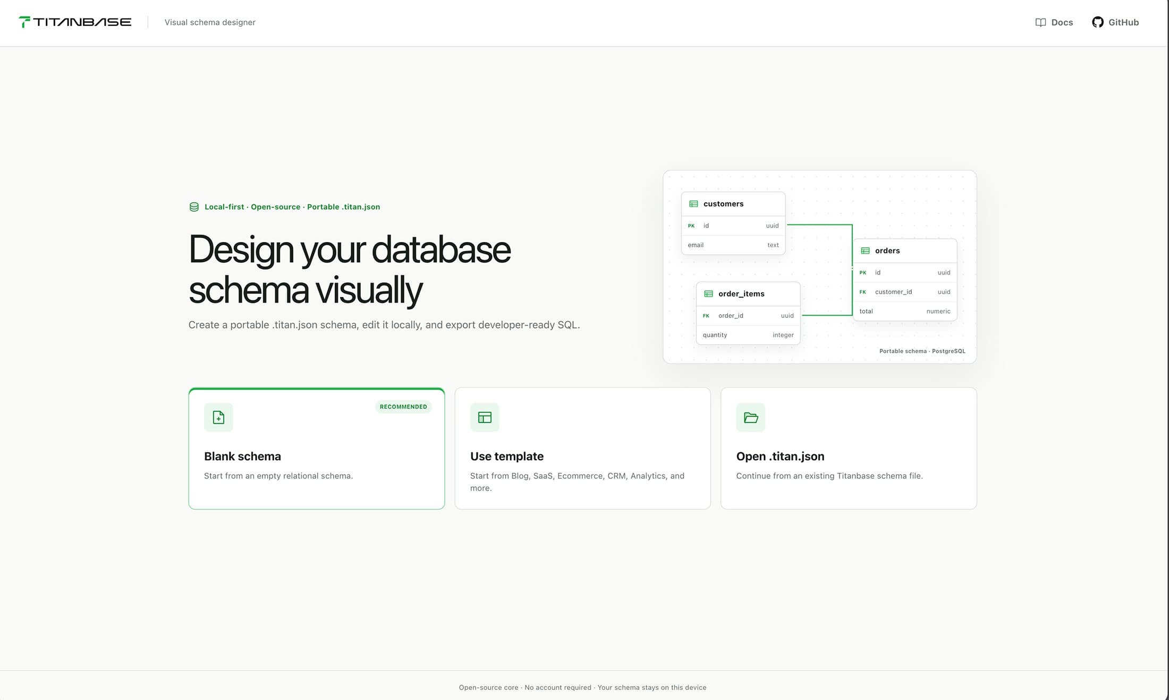Click the 'uuid' type in customer_id row
The height and width of the screenshot is (700, 1169).
pyautogui.click(x=944, y=292)
